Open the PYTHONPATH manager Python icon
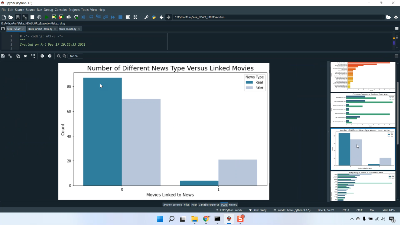This screenshot has height=225, width=400. [154, 17]
